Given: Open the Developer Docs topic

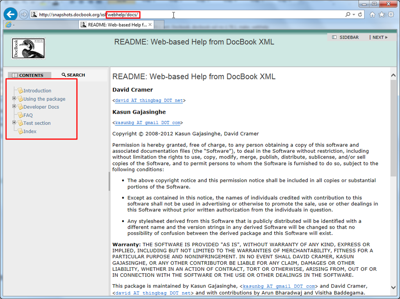Looking at the screenshot, I should (41, 107).
